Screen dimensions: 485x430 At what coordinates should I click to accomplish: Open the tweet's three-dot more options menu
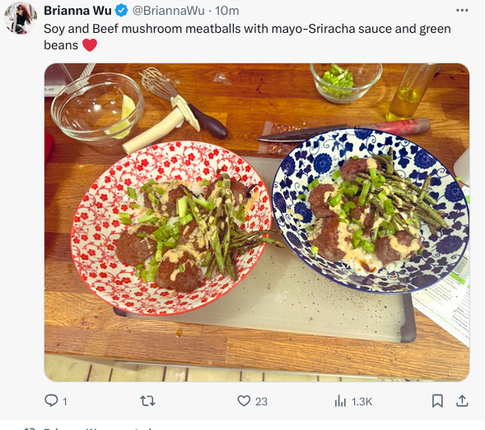coord(462,11)
